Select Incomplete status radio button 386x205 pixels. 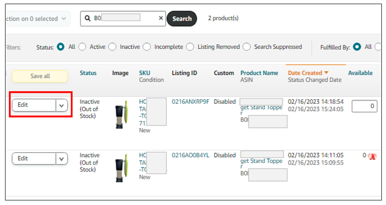click(147, 47)
